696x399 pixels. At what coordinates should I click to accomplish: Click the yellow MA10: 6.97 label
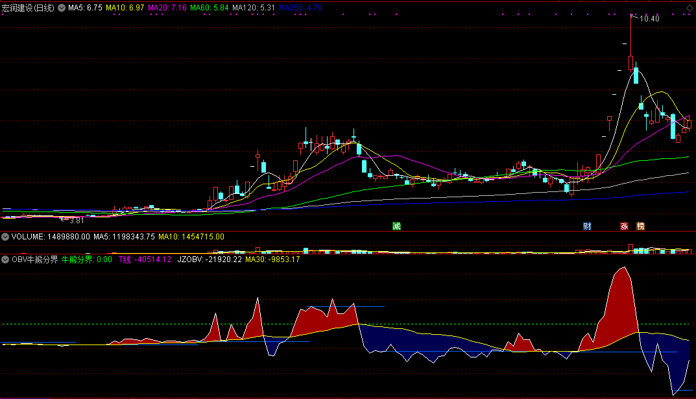(x=125, y=8)
